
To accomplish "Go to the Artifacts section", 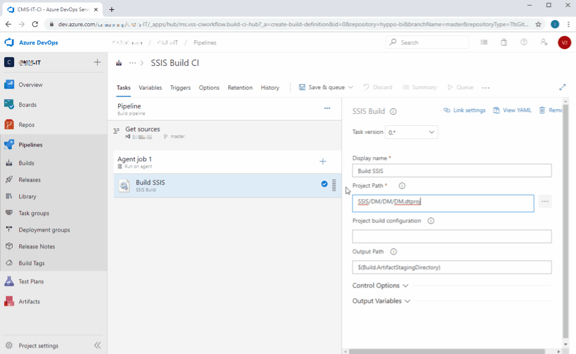I will click(29, 301).
